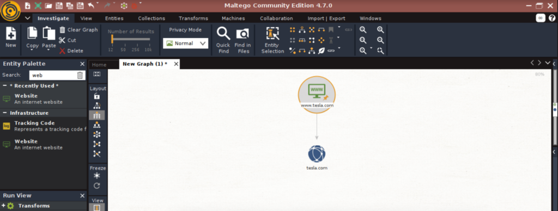
Task: Click the Number of Results slider handle
Action: (112, 39)
